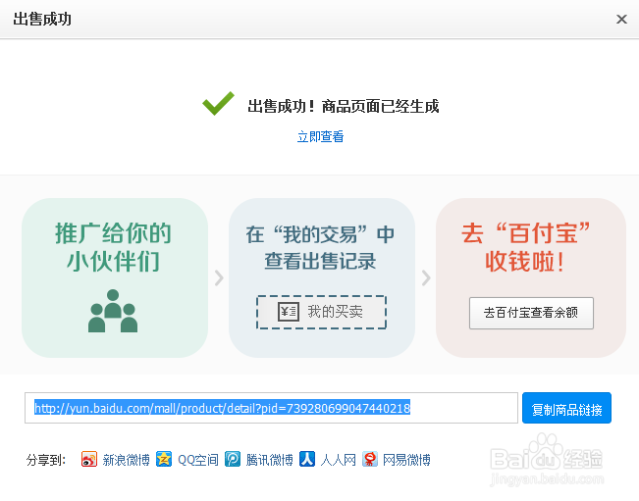Click the 分享到: label
This screenshot has width=639, height=501.
pos(46,460)
